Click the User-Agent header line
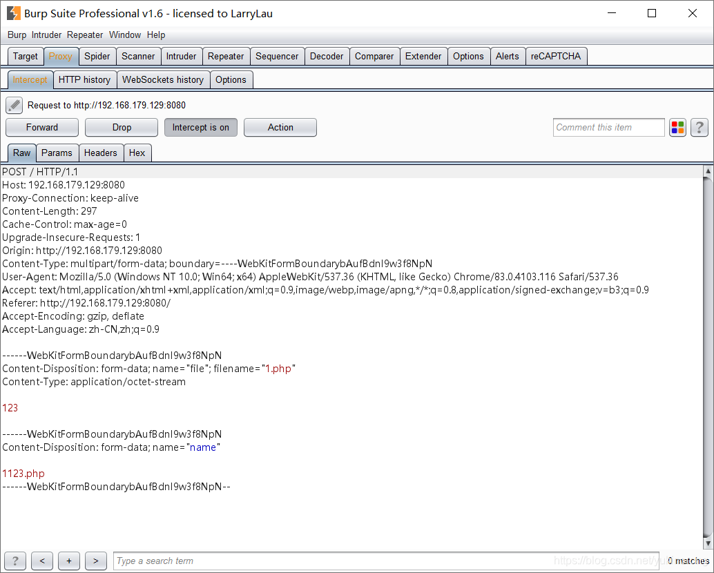Image resolution: width=714 pixels, height=573 pixels. (310, 277)
